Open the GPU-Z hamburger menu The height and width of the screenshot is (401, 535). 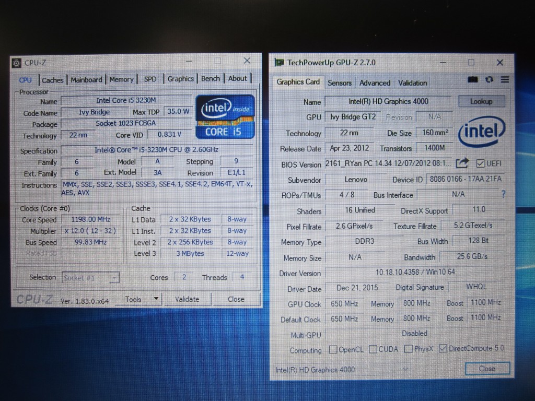505,80
